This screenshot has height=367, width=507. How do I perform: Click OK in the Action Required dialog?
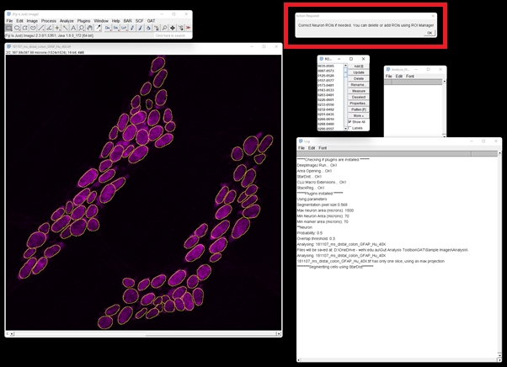(x=429, y=33)
